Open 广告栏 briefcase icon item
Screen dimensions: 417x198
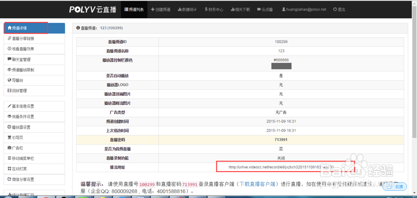click(x=34, y=148)
